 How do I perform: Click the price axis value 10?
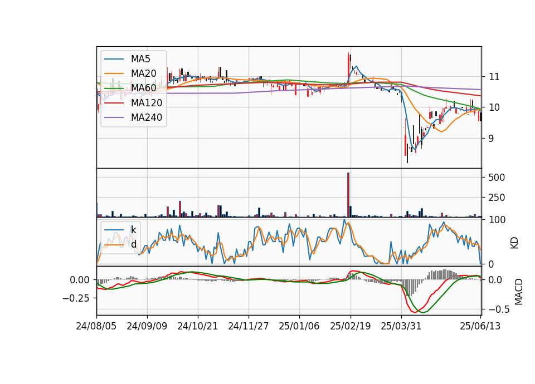(x=494, y=107)
